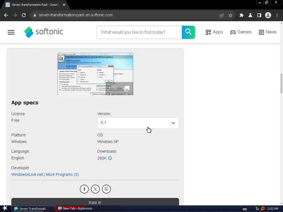Share this page via share icon
The image size is (283, 212).
(x=221, y=15)
